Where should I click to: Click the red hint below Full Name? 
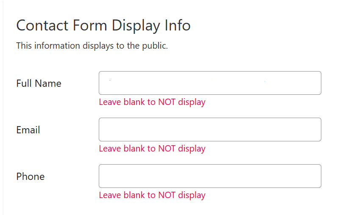click(152, 102)
